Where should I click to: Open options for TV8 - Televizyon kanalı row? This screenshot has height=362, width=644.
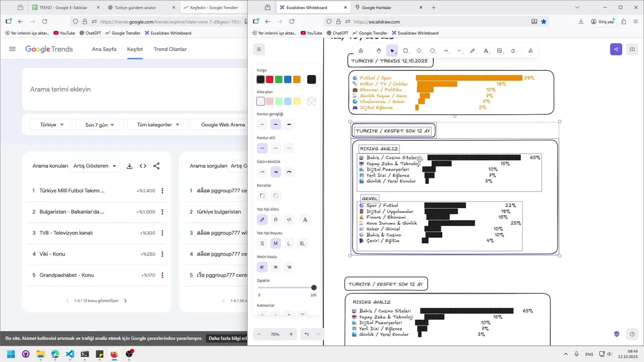click(x=162, y=233)
